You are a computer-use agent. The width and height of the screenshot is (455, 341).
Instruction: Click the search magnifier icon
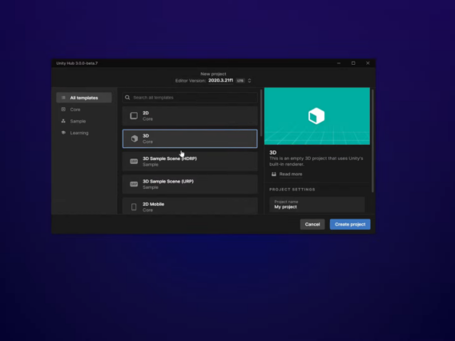coord(127,98)
